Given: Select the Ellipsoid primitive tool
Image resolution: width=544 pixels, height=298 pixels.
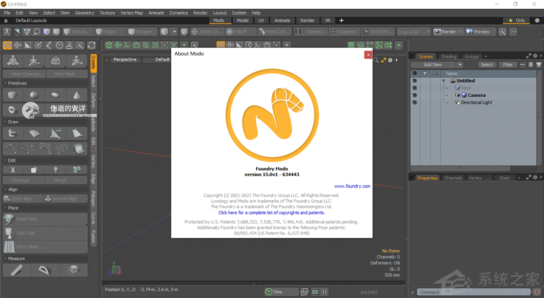Looking at the screenshot, I should click(55, 95).
